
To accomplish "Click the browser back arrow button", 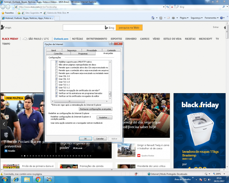I will [3, 7].
